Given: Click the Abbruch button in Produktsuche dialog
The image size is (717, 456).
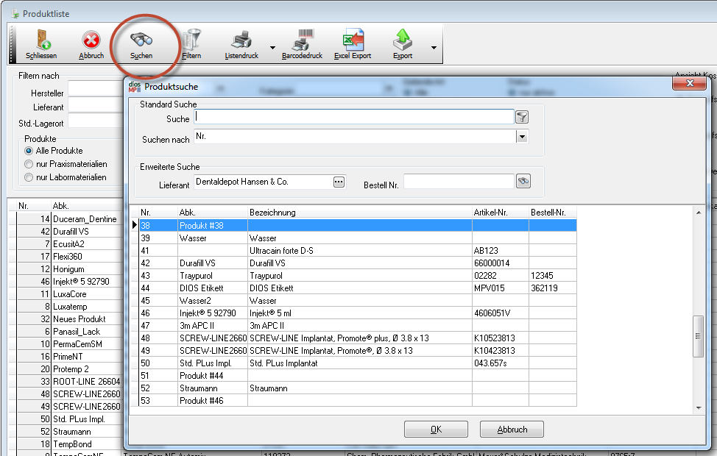Looking at the screenshot, I should (512, 430).
